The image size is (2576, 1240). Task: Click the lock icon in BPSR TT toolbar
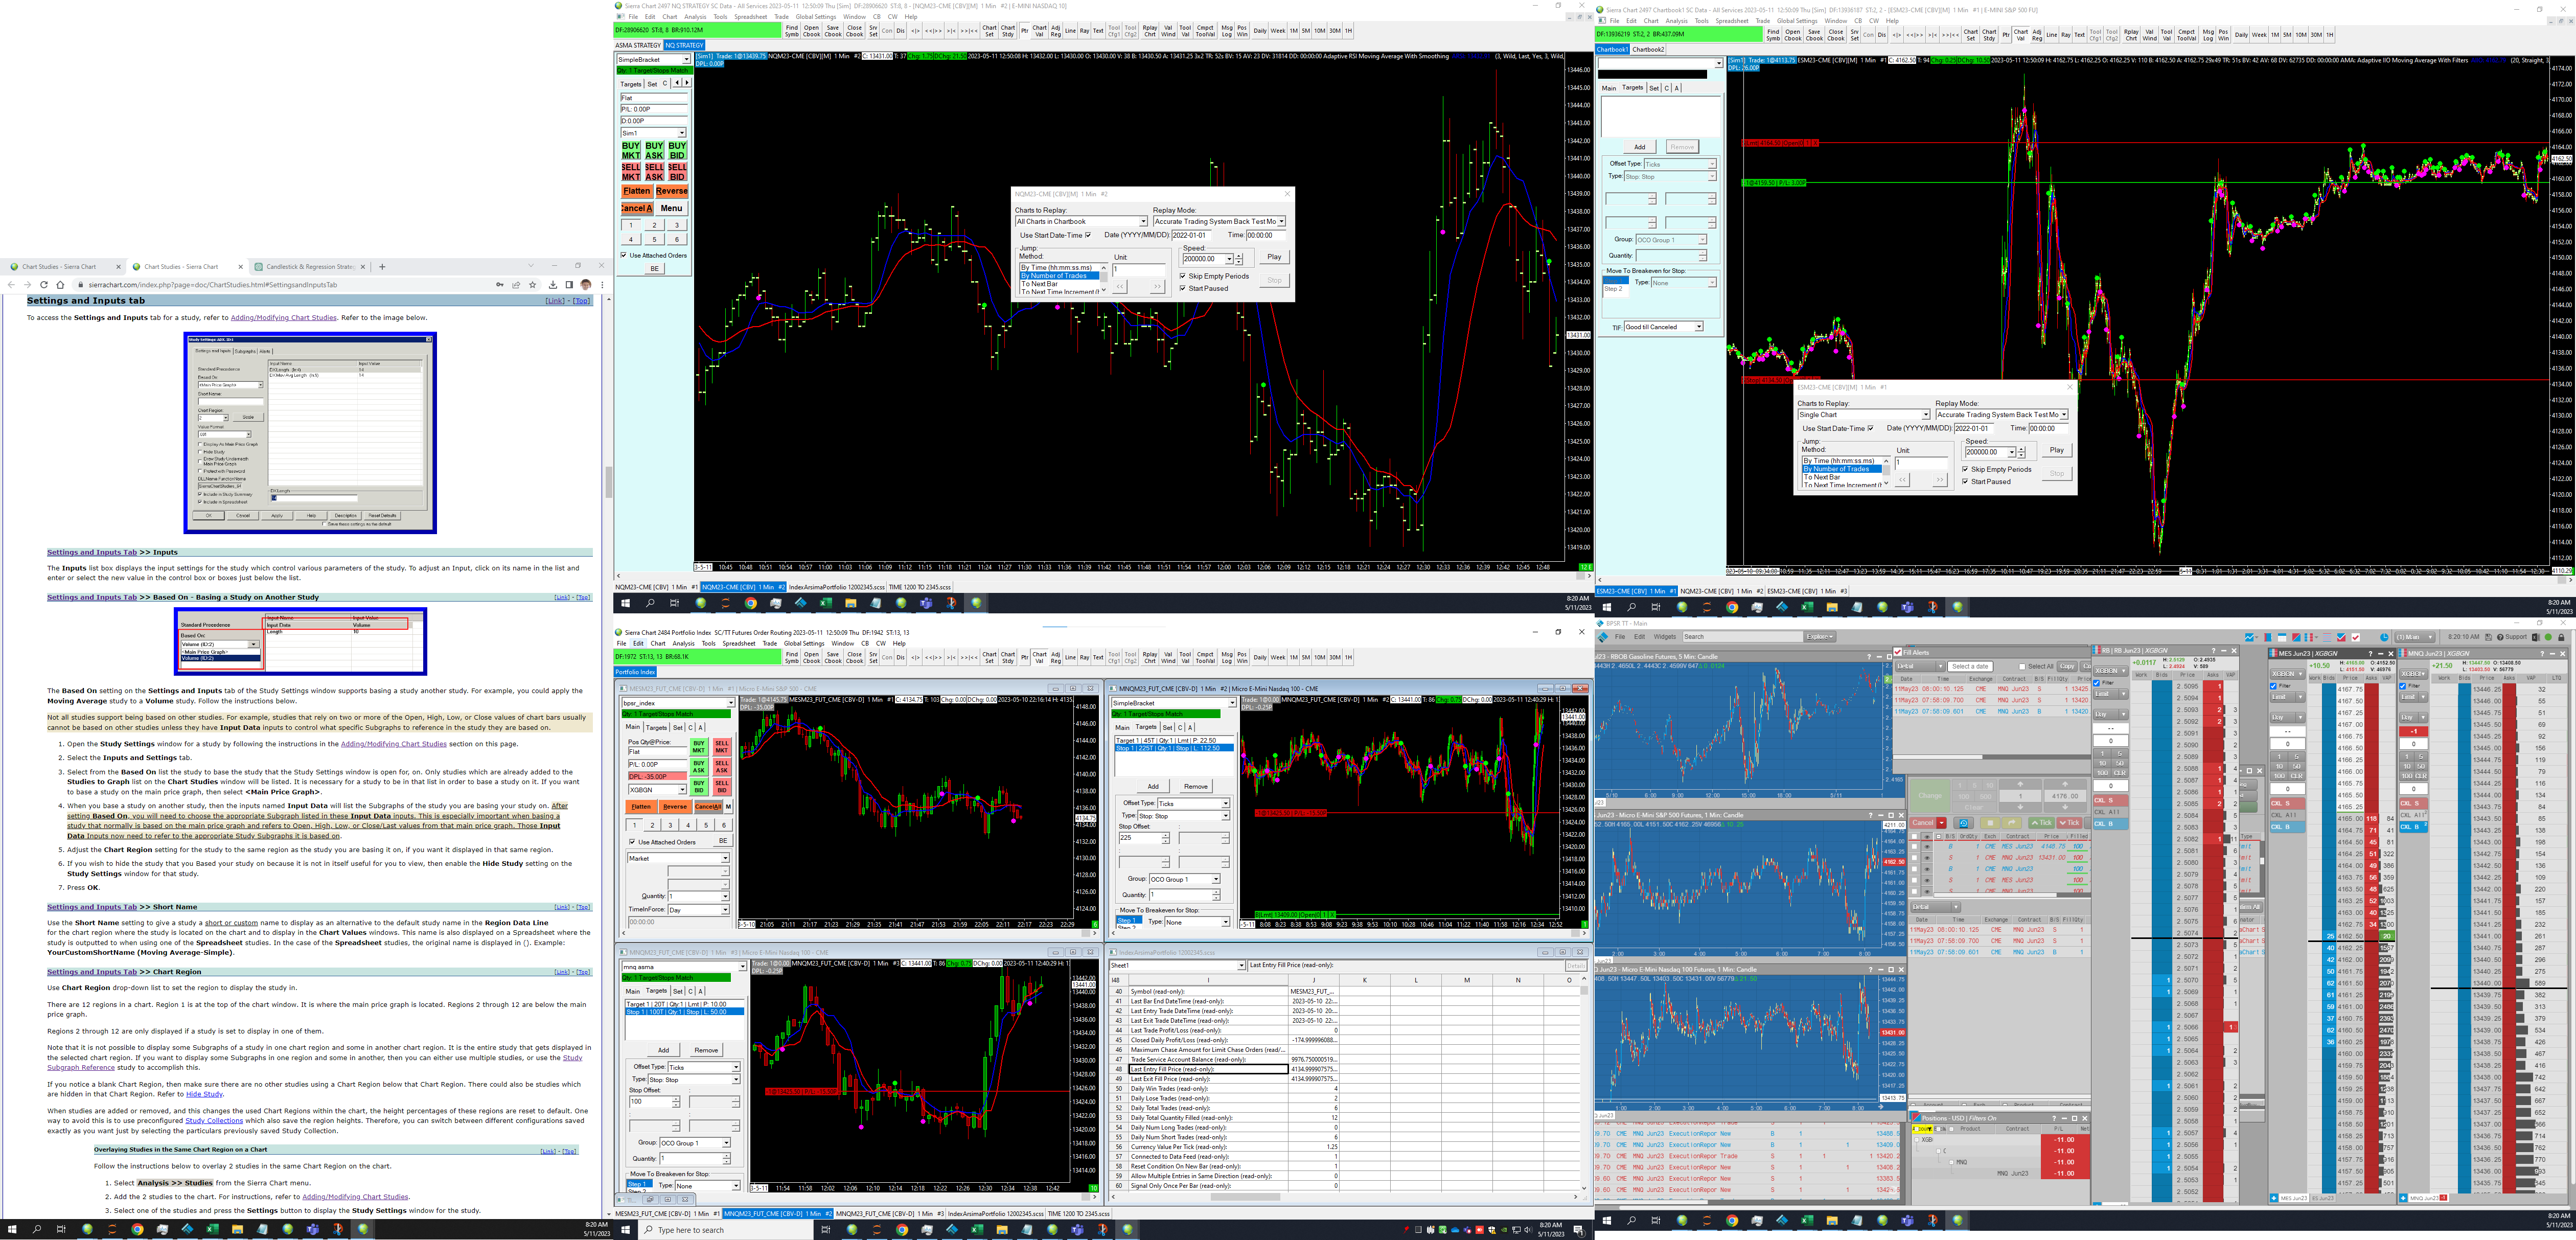pyautogui.click(x=2561, y=637)
